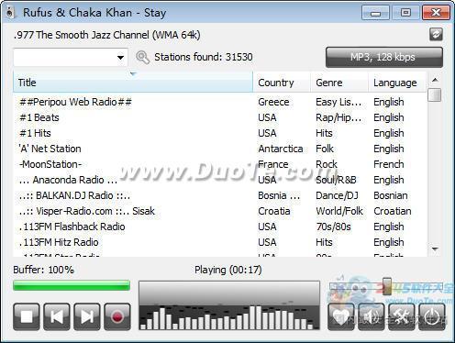Sort by the Language column header
Screen dimensions: 455x343
[397, 83]
